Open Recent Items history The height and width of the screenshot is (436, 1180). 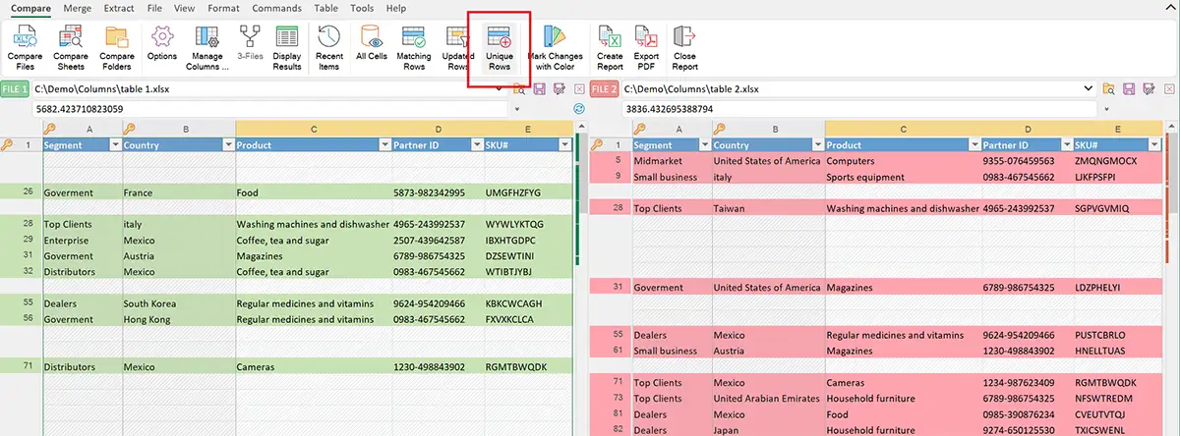(x=329, y=48)
